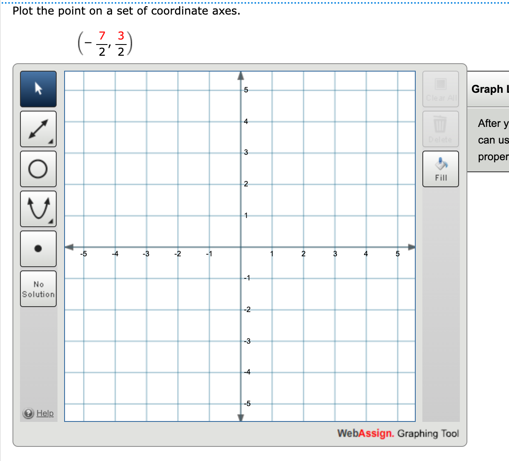Activate the Fill mode button
This screenshot has width=509, height=461.
(440, 169)
